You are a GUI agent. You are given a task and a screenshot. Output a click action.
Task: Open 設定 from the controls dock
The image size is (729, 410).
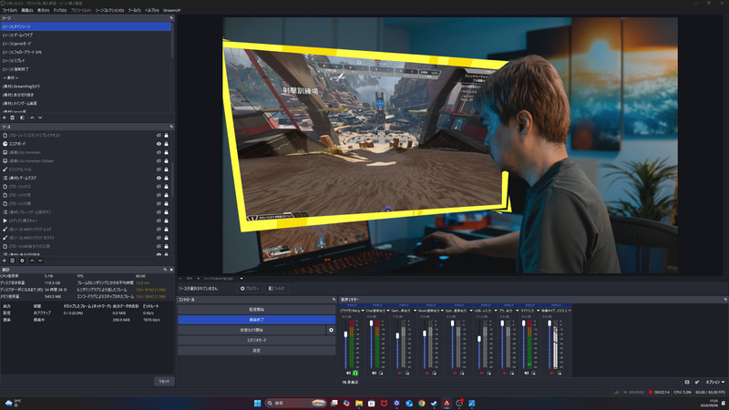coord(257,351)
